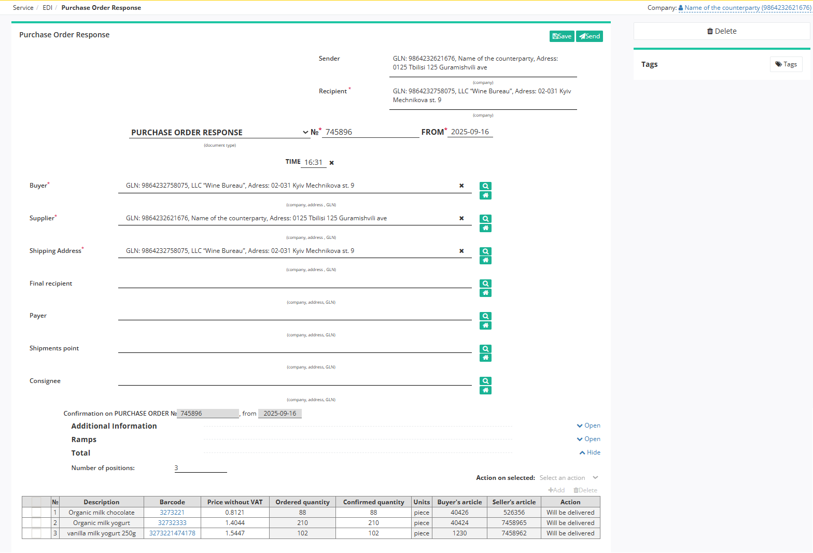Expand Additional Information section
Viewport: 813px width, 553px height.
pos(588,426)
